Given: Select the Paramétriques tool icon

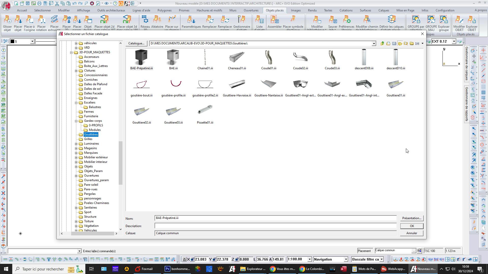Looking at the screenshot, I should coord(191,22).
